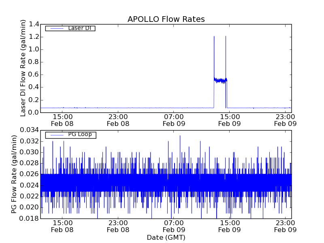Select the "PG Loop" legend label

tap(80, 134)
